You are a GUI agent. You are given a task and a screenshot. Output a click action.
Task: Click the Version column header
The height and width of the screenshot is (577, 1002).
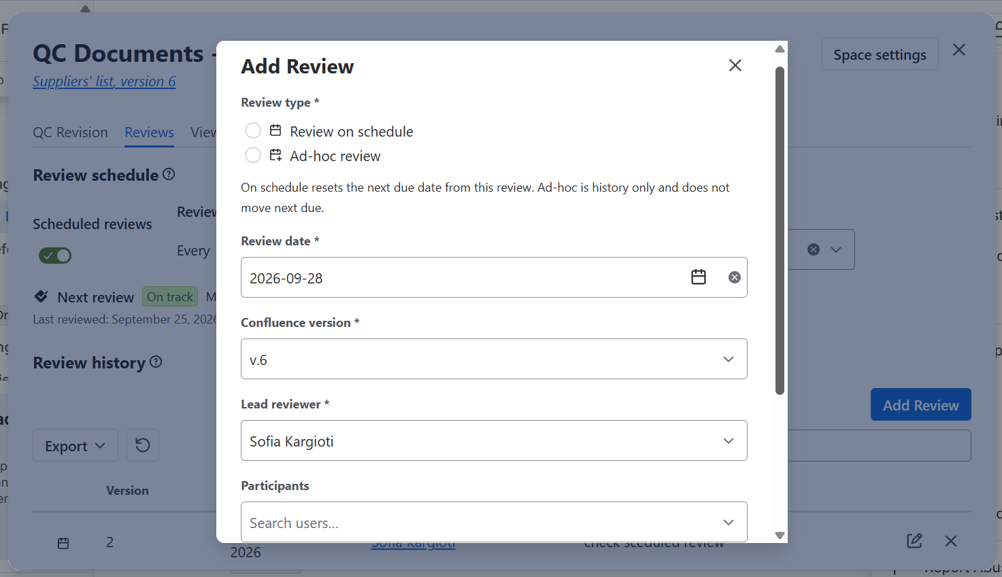coord(127,491)
